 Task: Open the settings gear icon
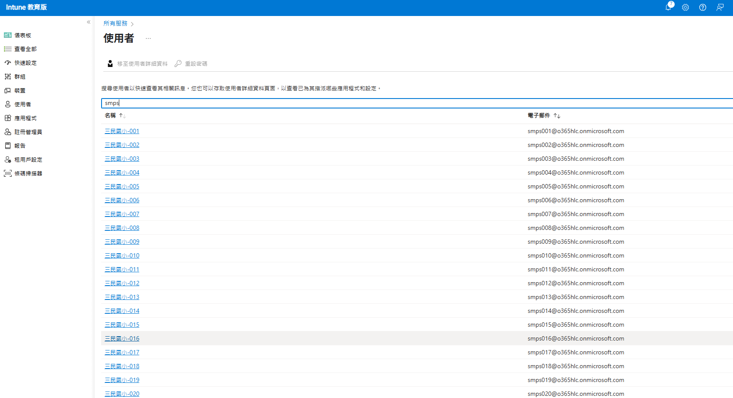click(x=685, y=7)
